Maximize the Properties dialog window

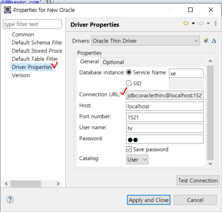click(190, 10)
